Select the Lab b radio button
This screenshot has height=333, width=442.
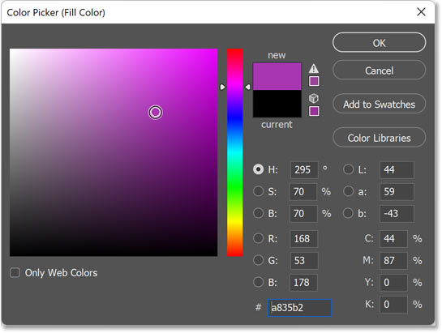pyautogui.click(x=348, y=213)
